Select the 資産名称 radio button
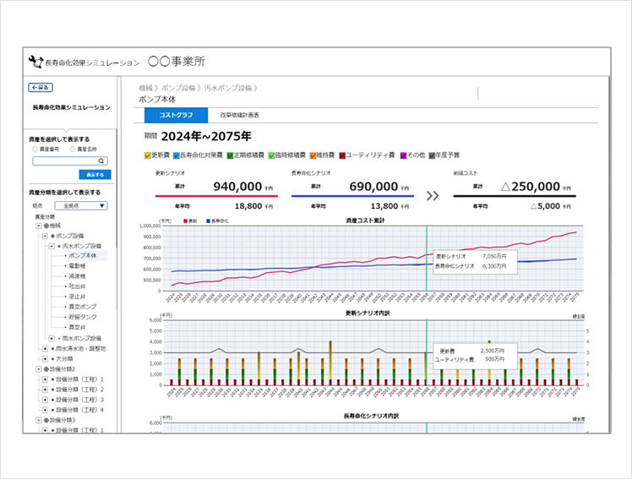 (x=73, y=149)
